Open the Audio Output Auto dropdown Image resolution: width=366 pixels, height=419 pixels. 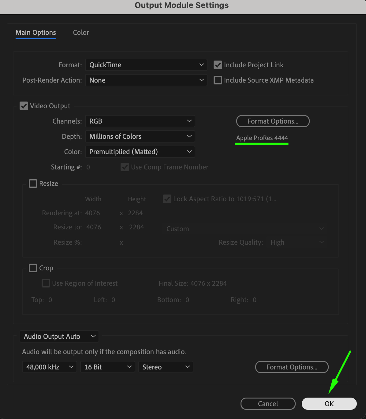(59, 336)
